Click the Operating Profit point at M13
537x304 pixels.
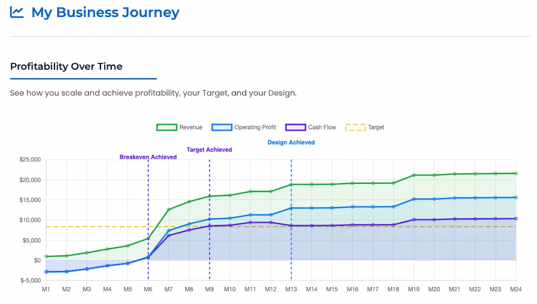(291, 208)
